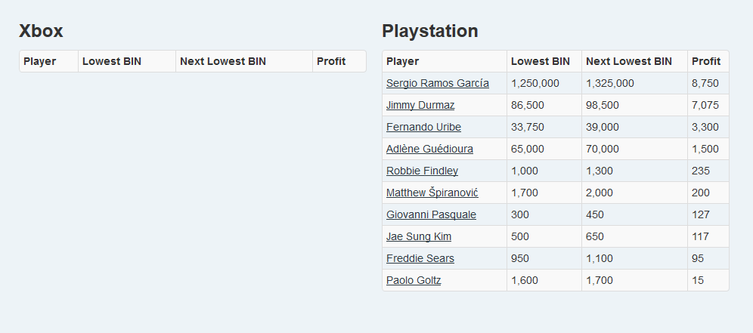
Task: Open Freddie Sears player link
Action: (420, 258)
